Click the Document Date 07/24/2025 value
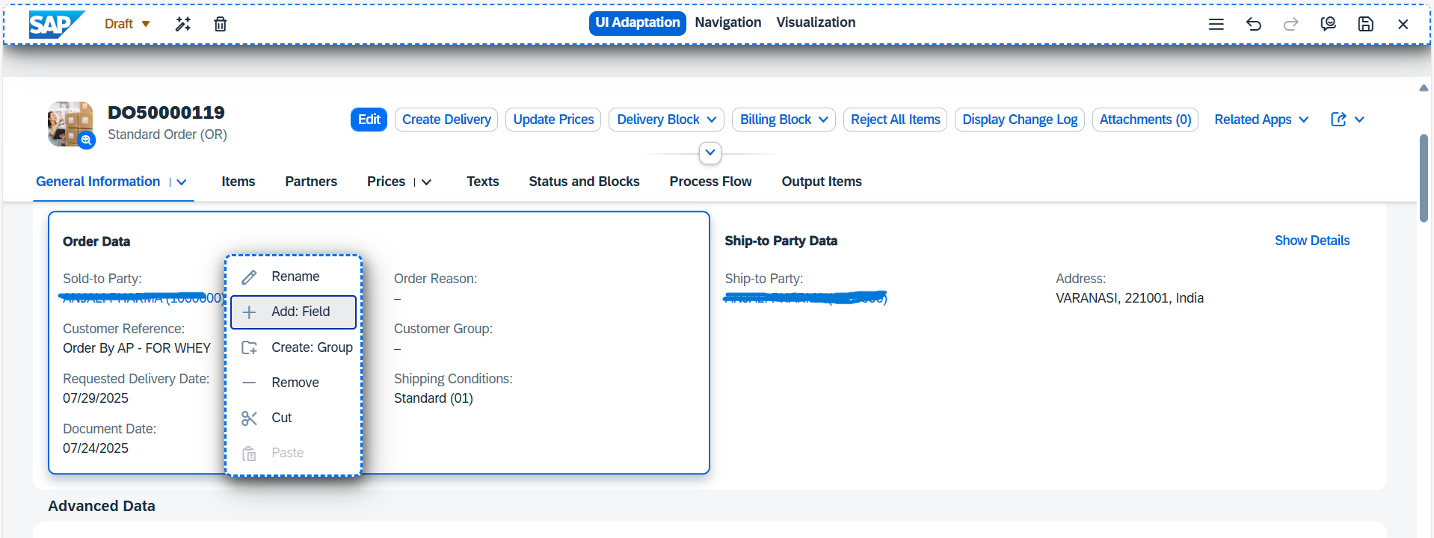The width and height of the screenshot is (1434, 538). (96, 448)
